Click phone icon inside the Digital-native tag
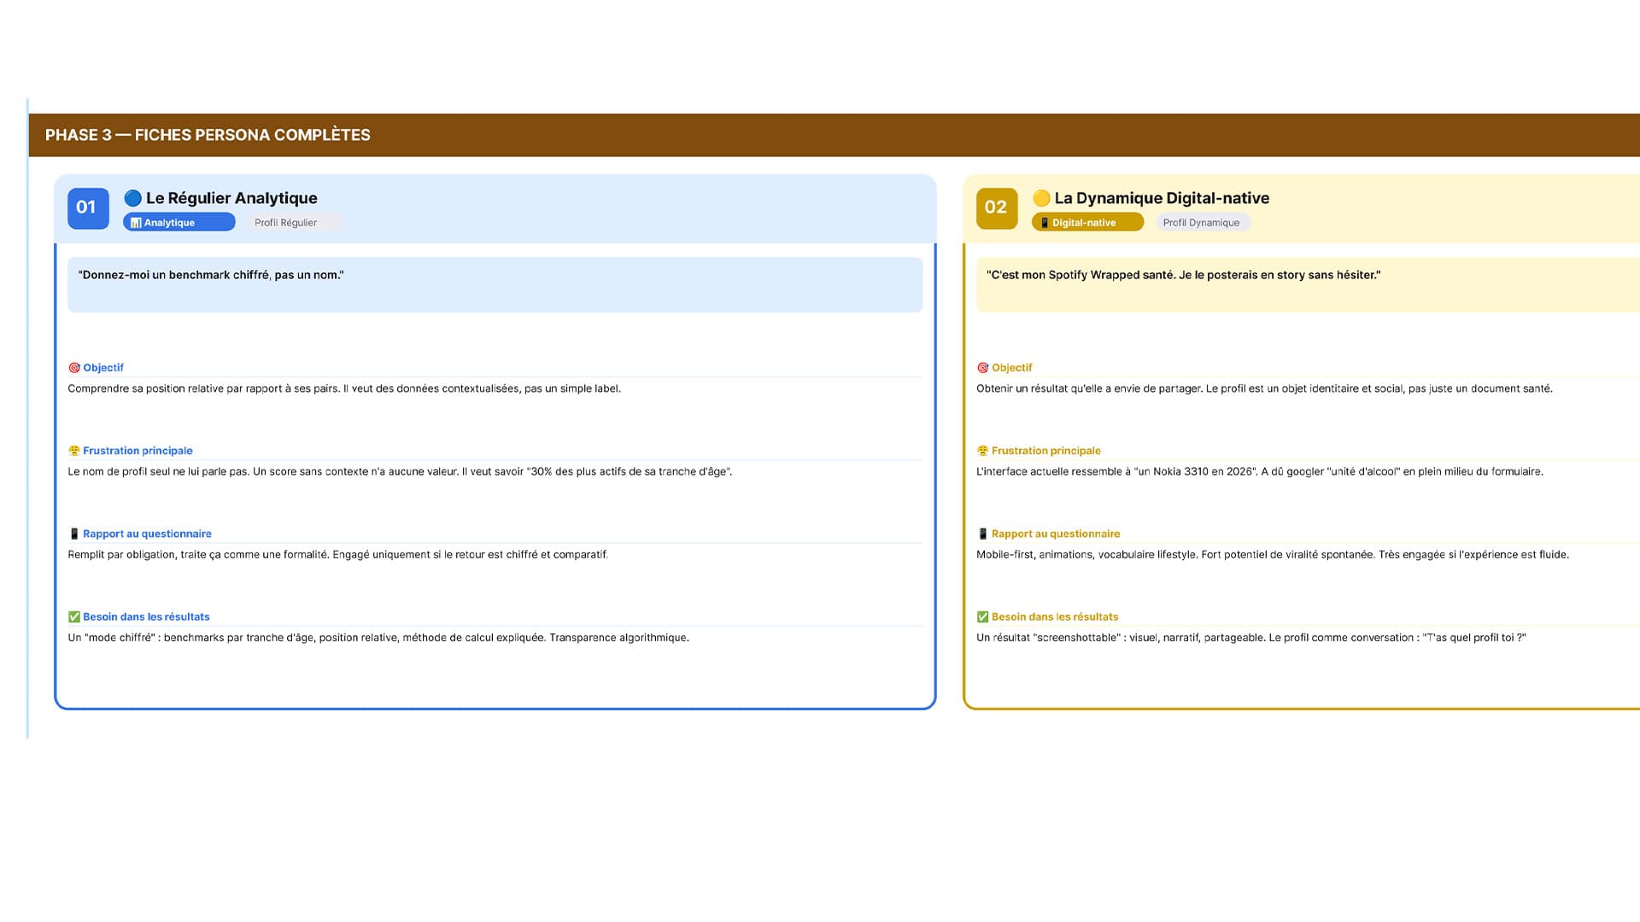 pyautogui.click(x=1045, y=223)
